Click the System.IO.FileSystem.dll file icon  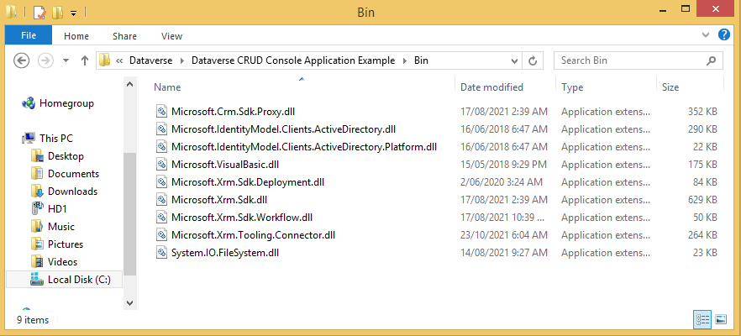pos(162,253)
